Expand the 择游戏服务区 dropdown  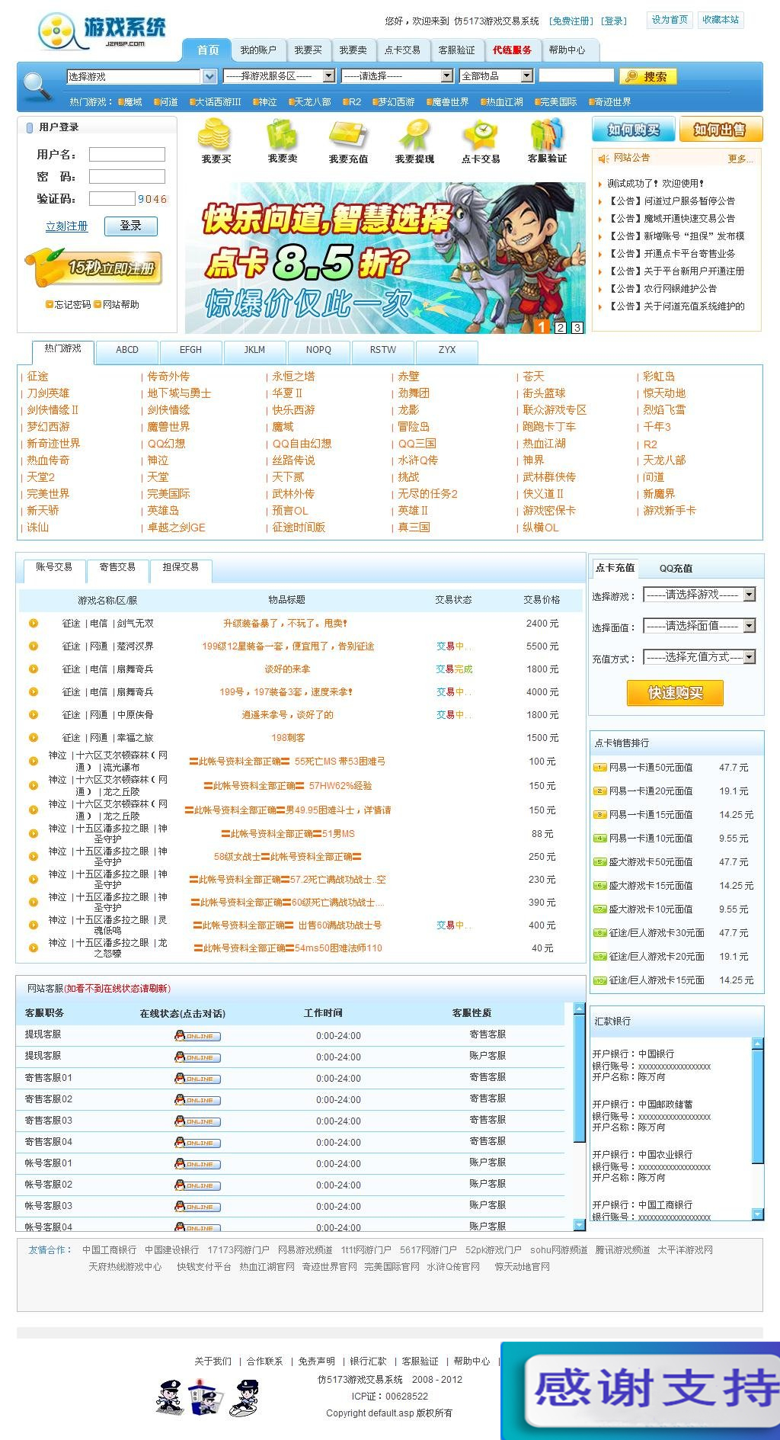329,76
